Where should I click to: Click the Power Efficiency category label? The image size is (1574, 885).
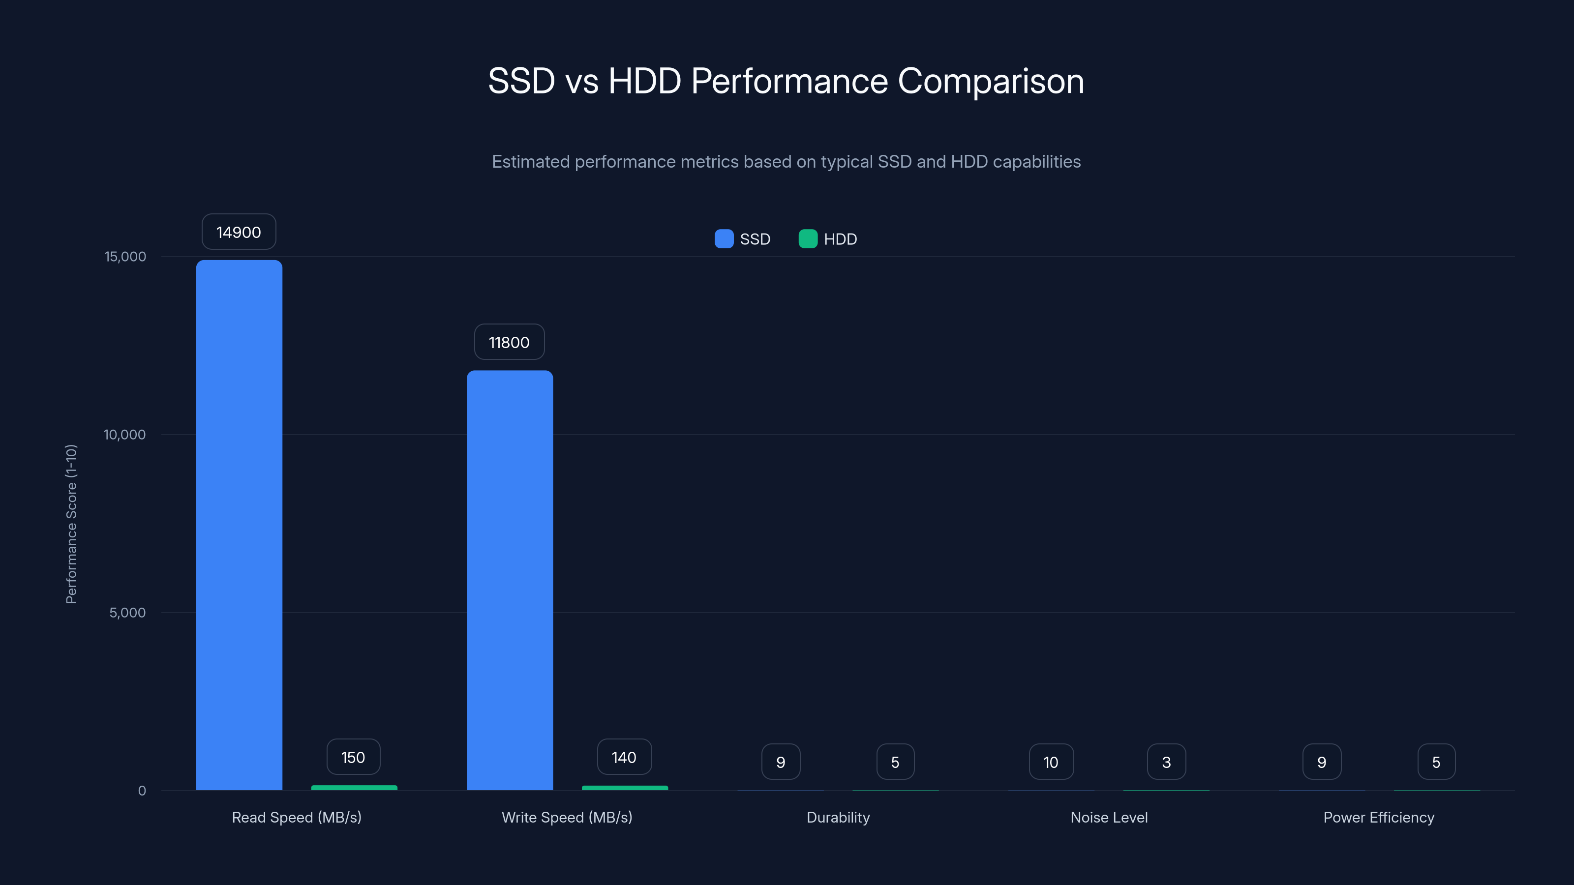click(1379, 818)
